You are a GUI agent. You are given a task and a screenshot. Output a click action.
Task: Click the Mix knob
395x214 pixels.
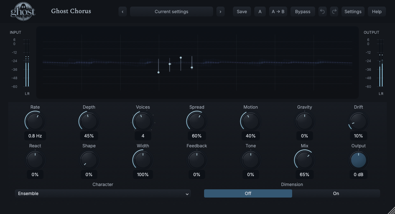point(304,160)
